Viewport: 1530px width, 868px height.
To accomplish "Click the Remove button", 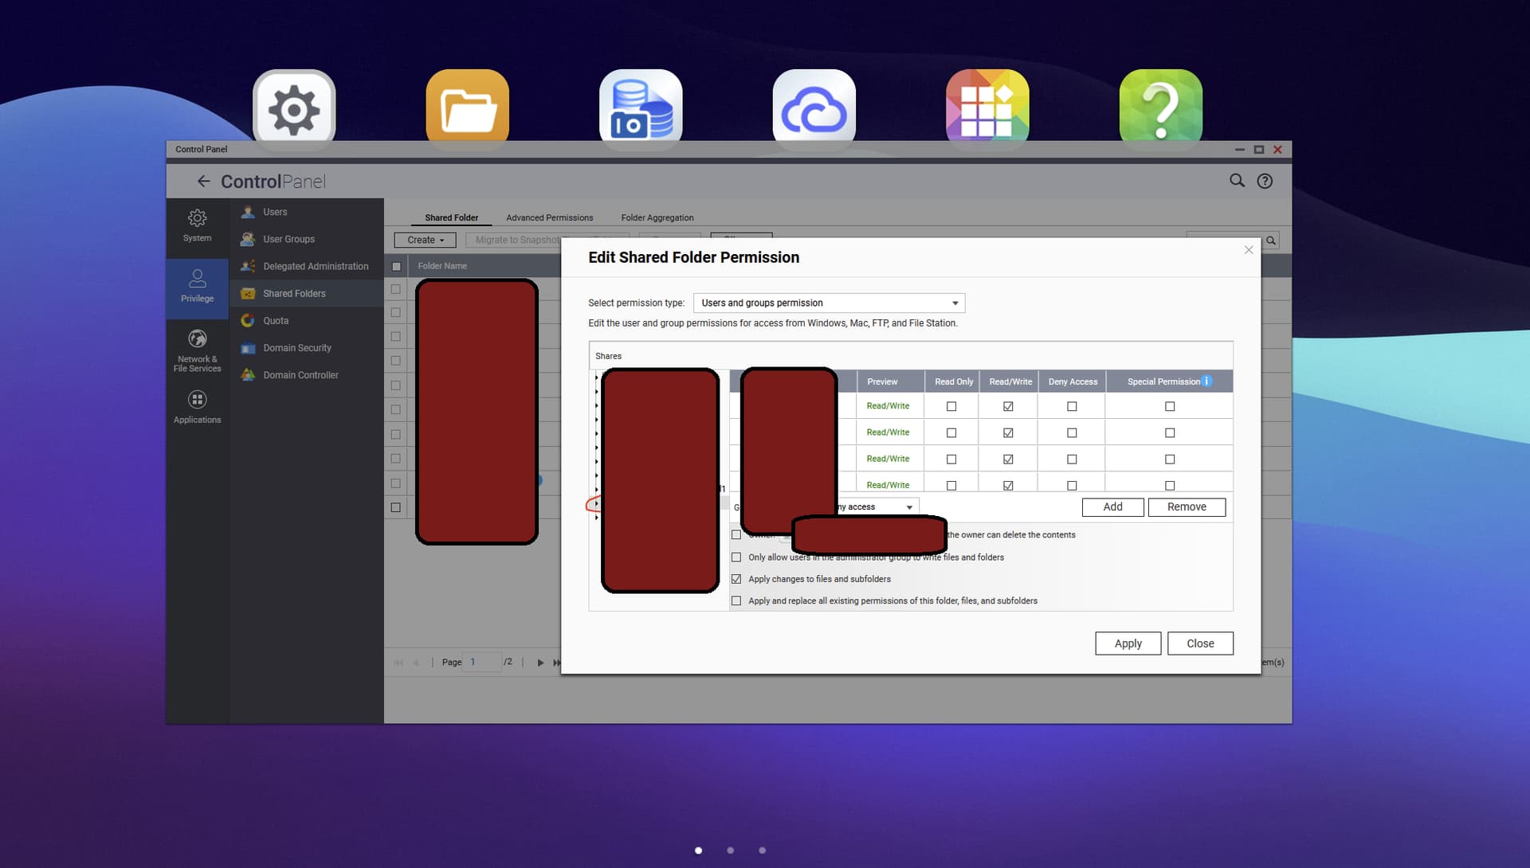I will click(x=1186, y=506).
